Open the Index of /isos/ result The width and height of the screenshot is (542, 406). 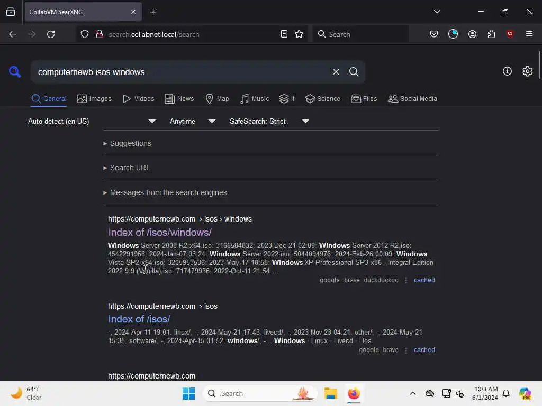pyautogui.click(x=139, y=319)
